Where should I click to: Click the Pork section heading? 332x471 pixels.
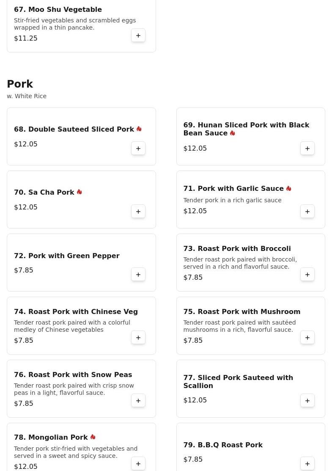click(20, 84)
